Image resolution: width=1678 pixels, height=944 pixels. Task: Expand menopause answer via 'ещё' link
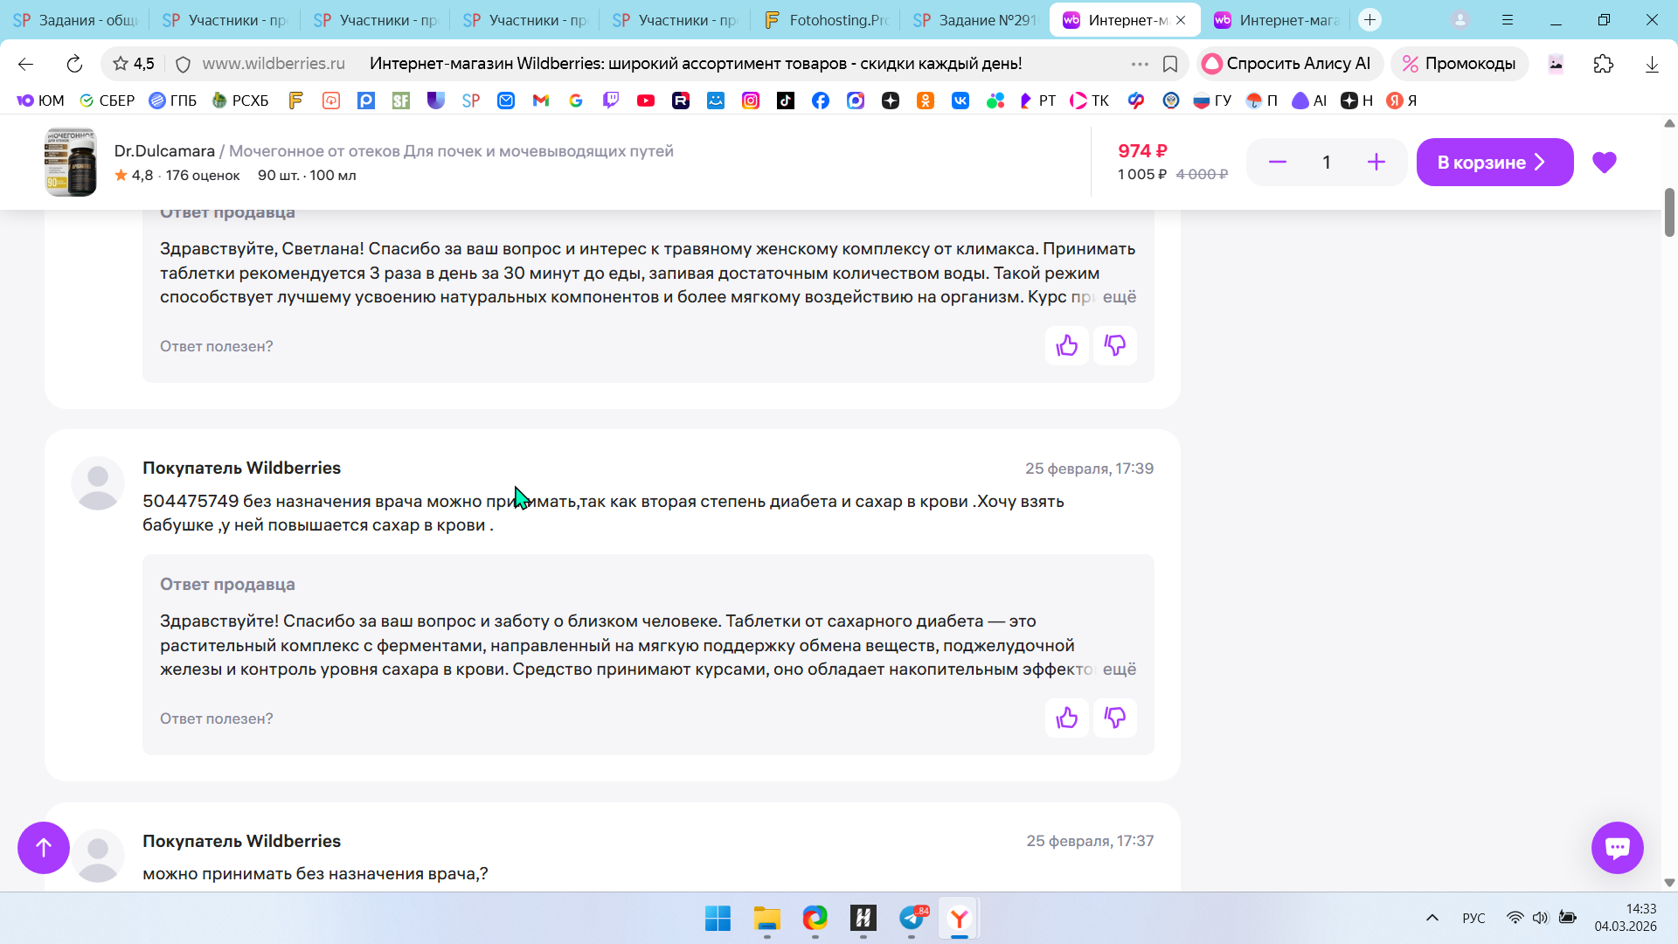click(x=1119, y=297)
